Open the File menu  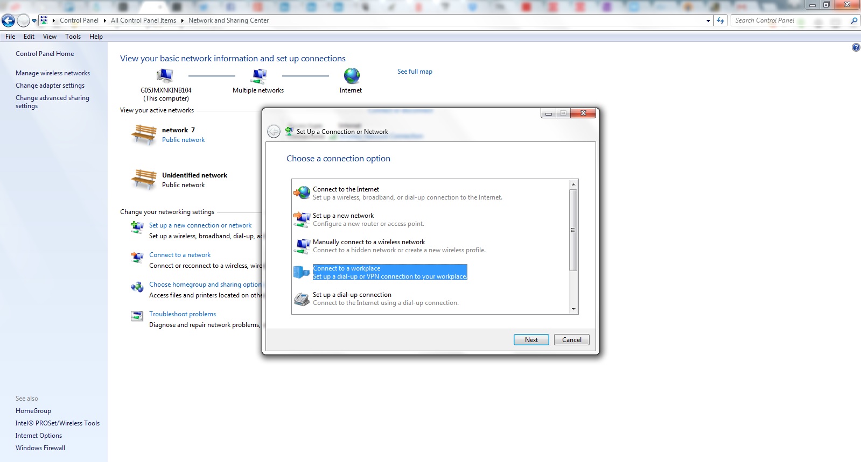10,37
